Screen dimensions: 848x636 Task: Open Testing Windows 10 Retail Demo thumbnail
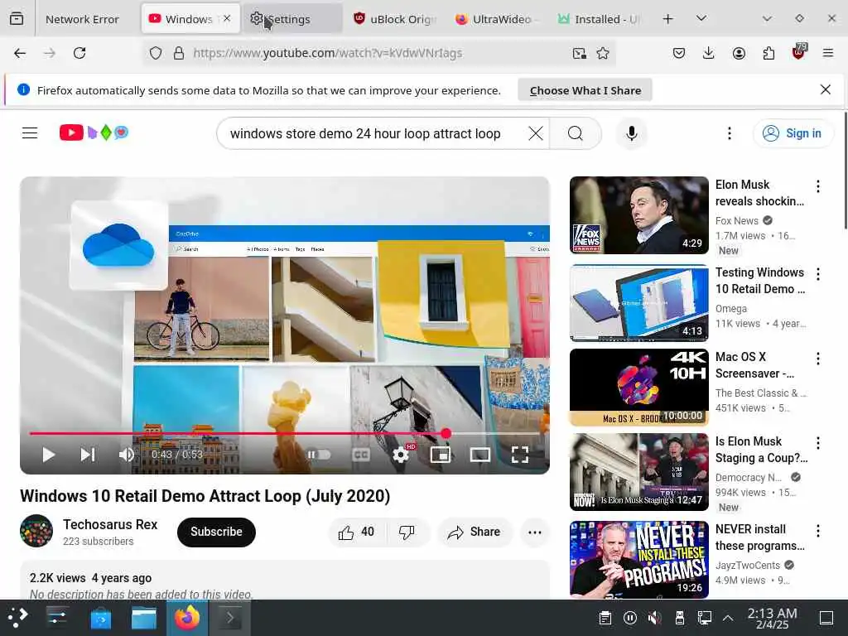[638, 303]
